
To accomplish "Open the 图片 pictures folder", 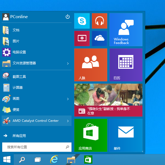I will pos(37,41).
